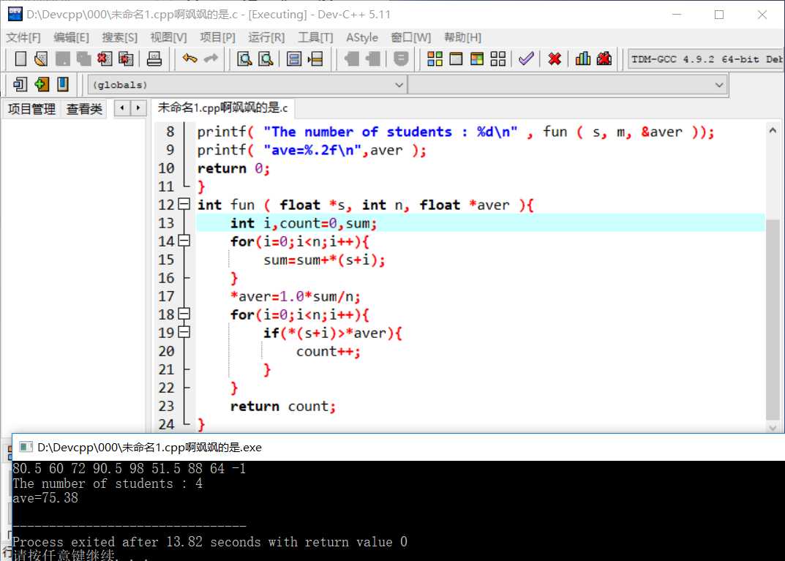Open the TDM-GCC 4.9.2 compiler set dropdown
The height and width of the screenshot is (561, 785).
click(x=706, y=59)
